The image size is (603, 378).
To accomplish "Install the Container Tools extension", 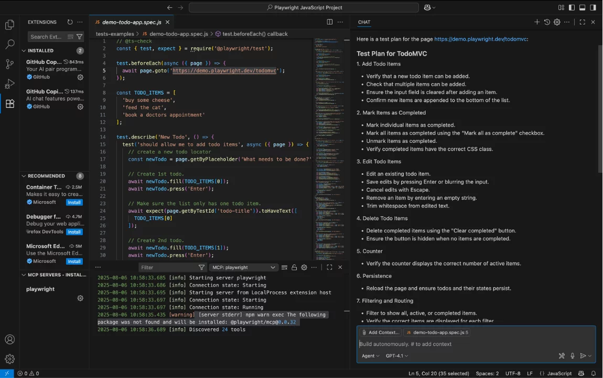I will (x=74, y=202).
